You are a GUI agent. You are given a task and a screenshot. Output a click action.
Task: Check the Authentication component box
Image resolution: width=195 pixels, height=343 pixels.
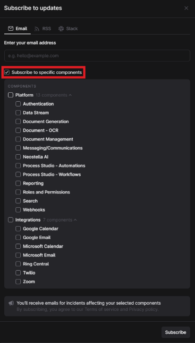pos(18,104)
